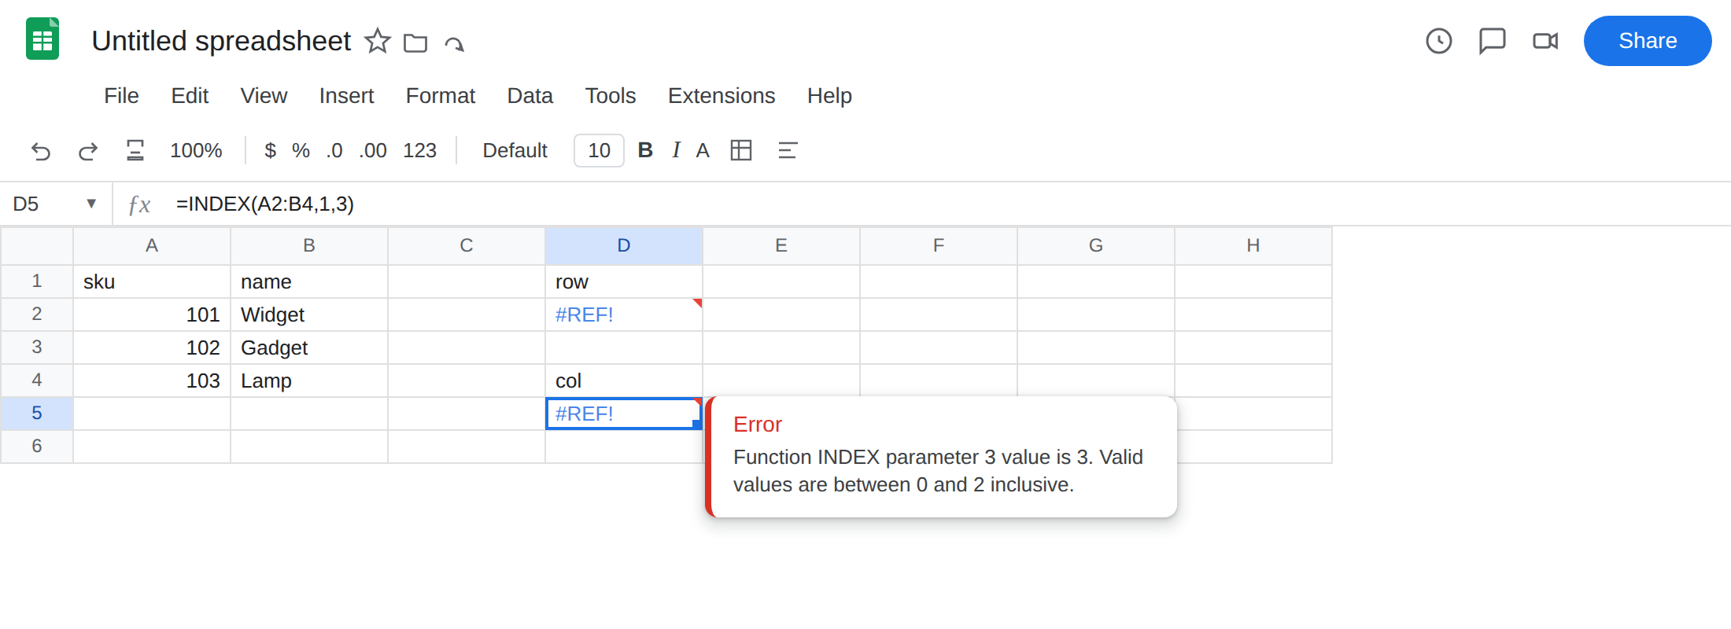Open the Default font dropdown
Image resolution: width=1731 pixels, height=629 pixels.
(x=515, y=150)
